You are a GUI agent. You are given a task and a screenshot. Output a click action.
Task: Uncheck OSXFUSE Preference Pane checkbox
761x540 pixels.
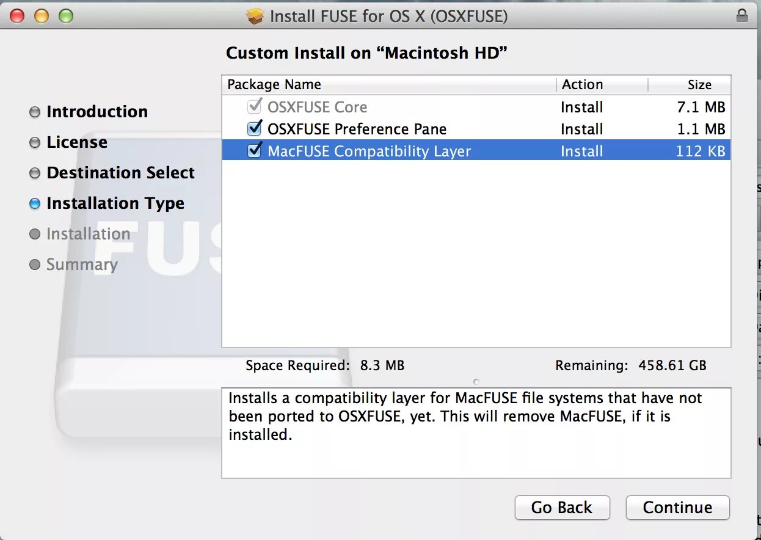254,129
